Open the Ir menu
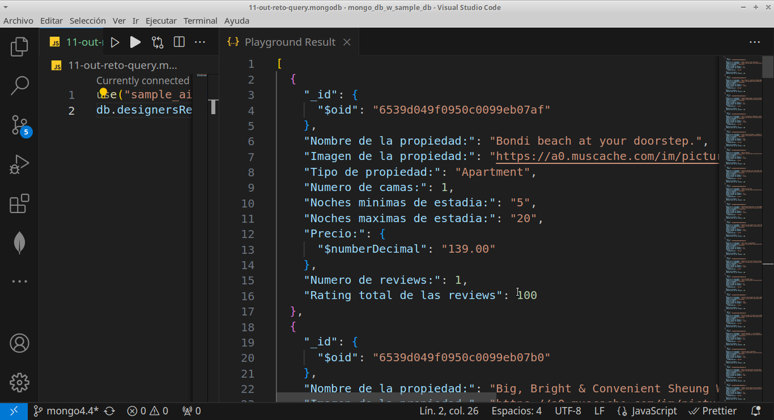Viewport: 774px width, 420px height. click(135, 21)
